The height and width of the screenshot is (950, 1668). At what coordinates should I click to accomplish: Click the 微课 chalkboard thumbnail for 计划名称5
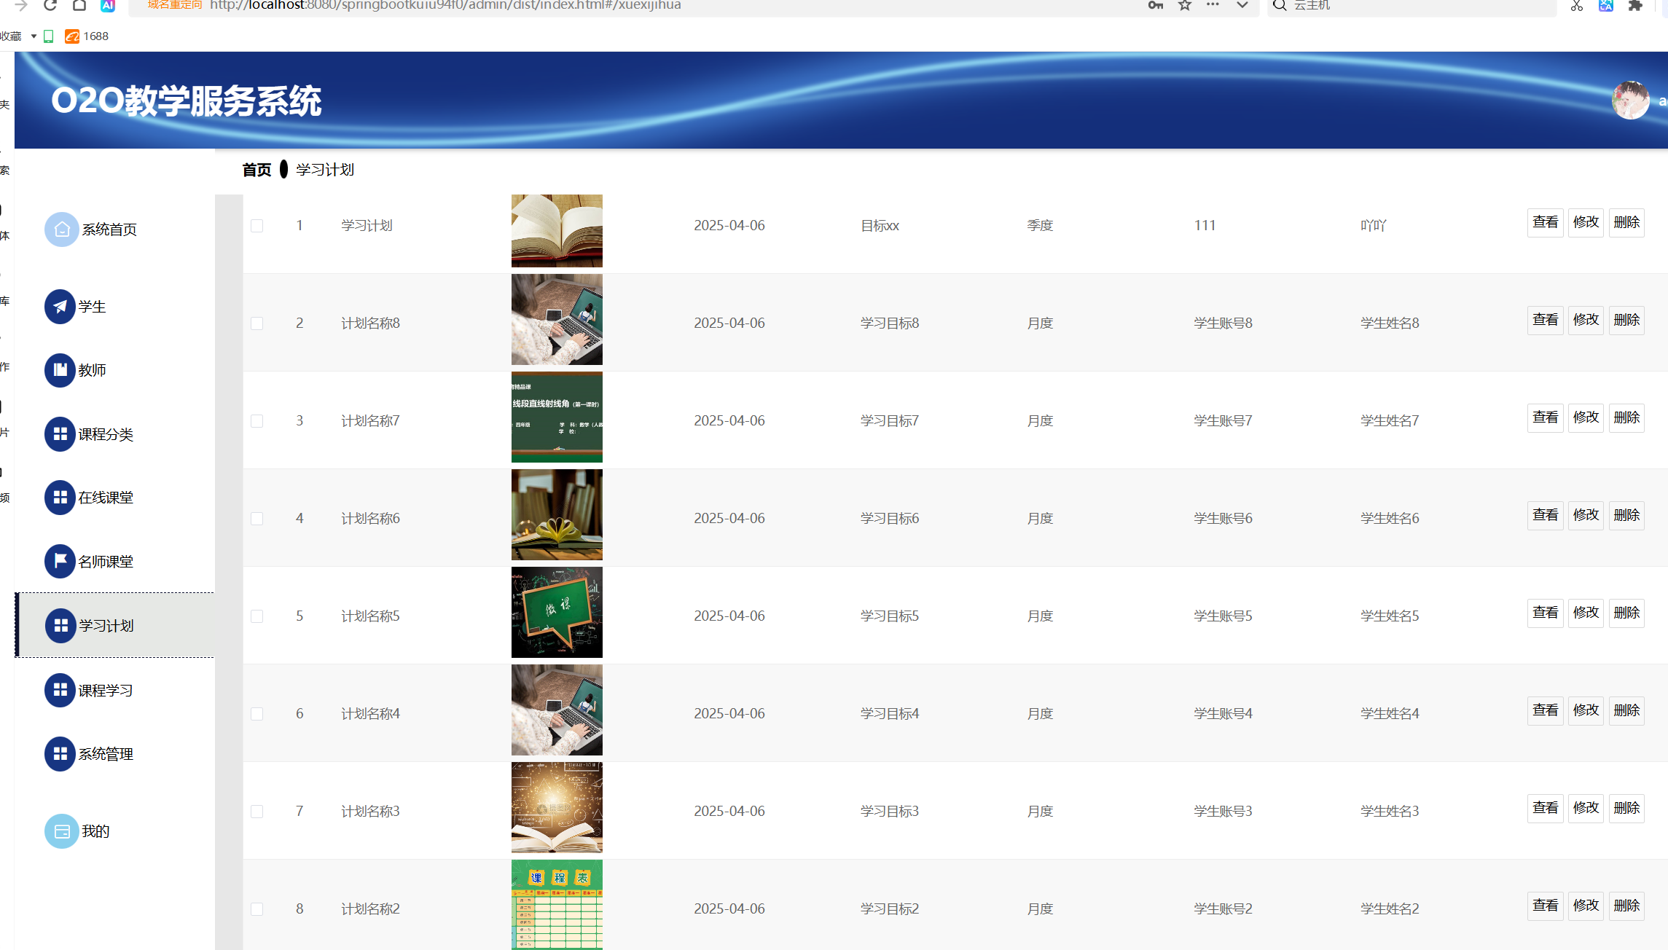pyautogui.click(x=557, y=612)
